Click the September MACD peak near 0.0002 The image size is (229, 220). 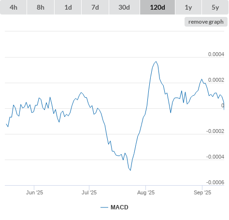[x=201, y=79]
